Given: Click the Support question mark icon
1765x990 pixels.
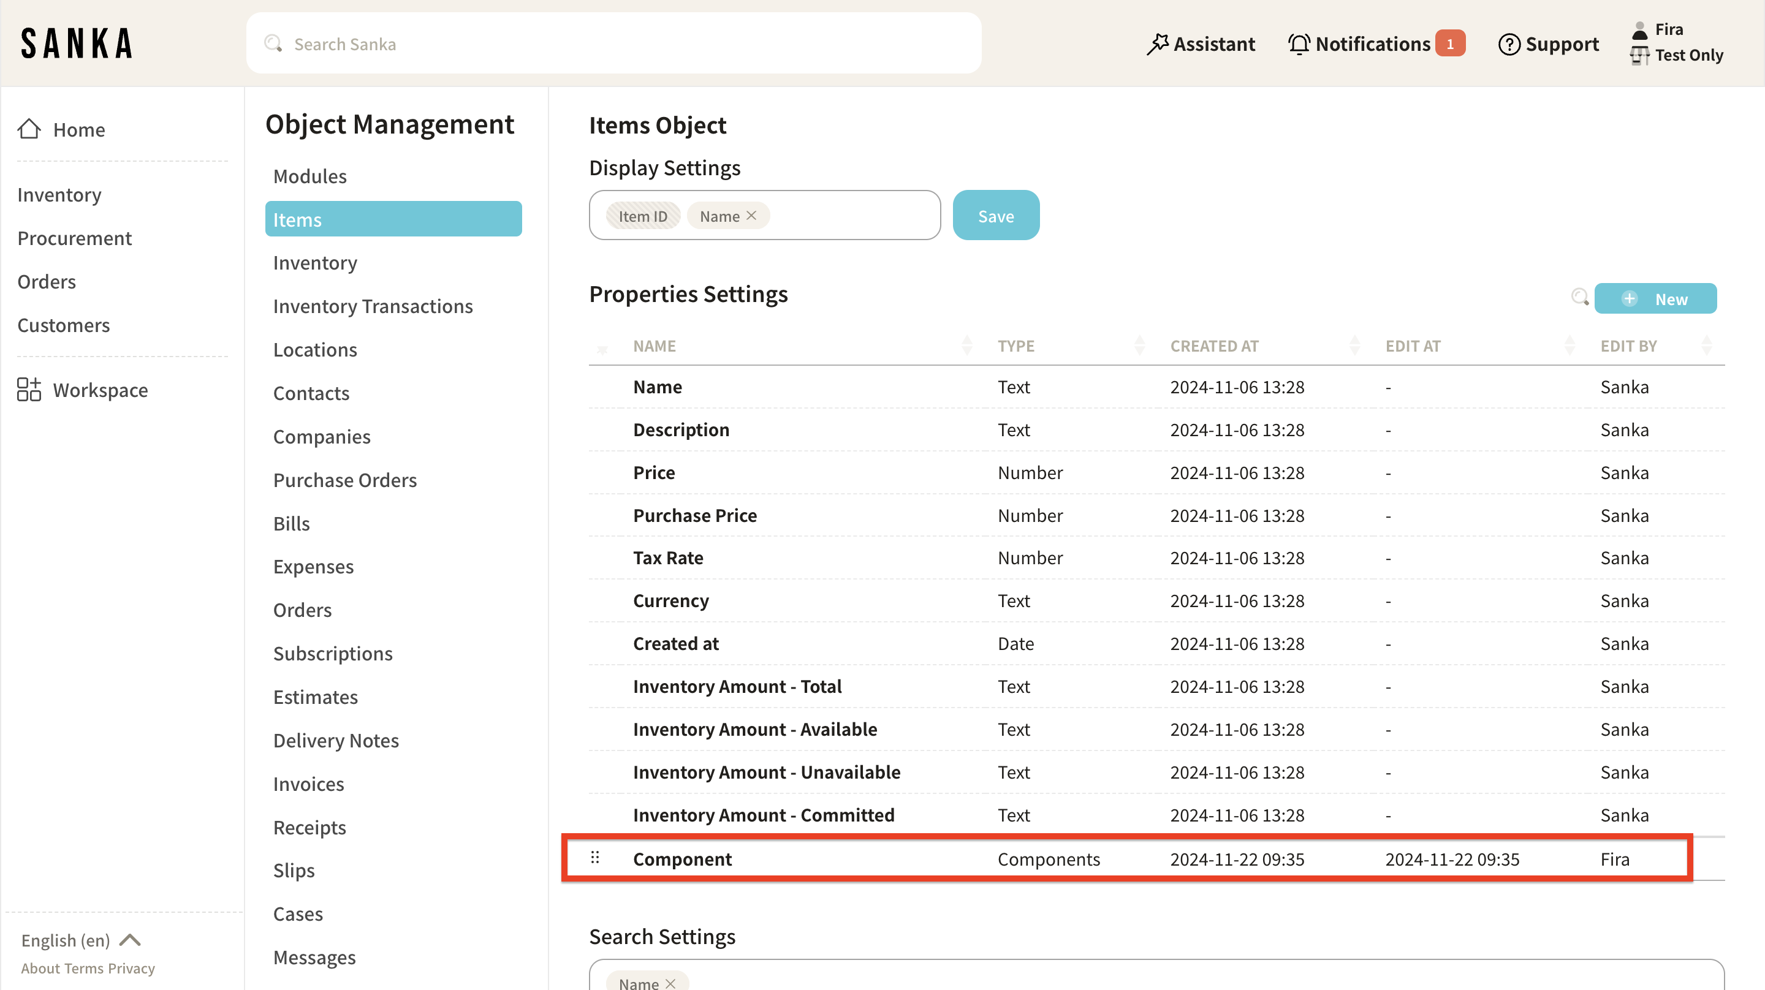Looking at the screenshot, I should (1509, 44).
